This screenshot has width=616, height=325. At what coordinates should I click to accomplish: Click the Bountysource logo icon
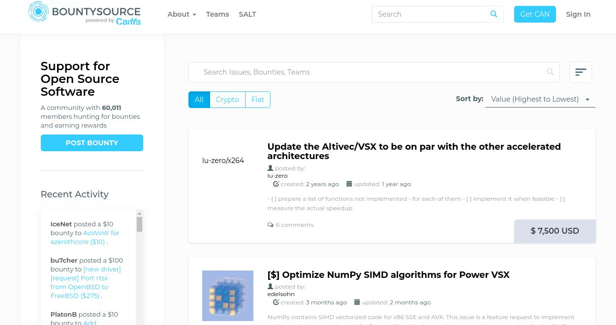38,12
